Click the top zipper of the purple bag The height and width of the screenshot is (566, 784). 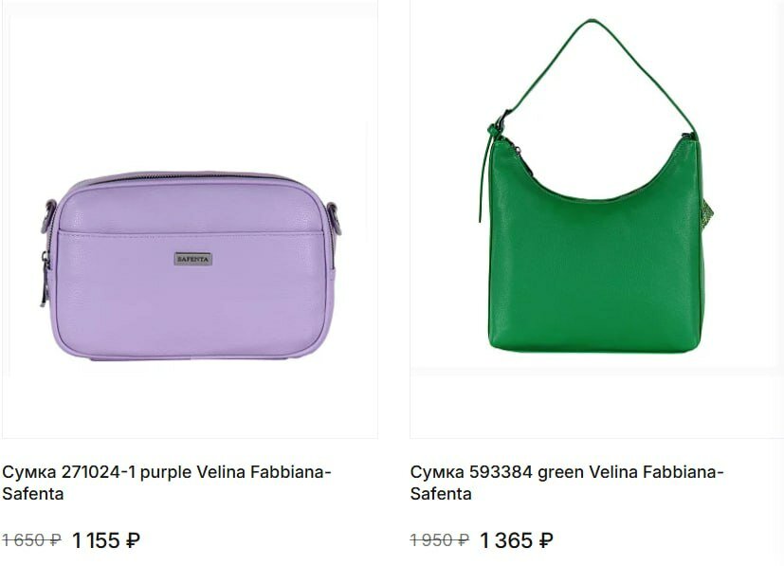pyautogui.click(x=188, y=178)
